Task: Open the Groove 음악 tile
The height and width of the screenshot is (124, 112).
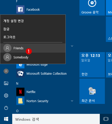Action: click(92, 8)
